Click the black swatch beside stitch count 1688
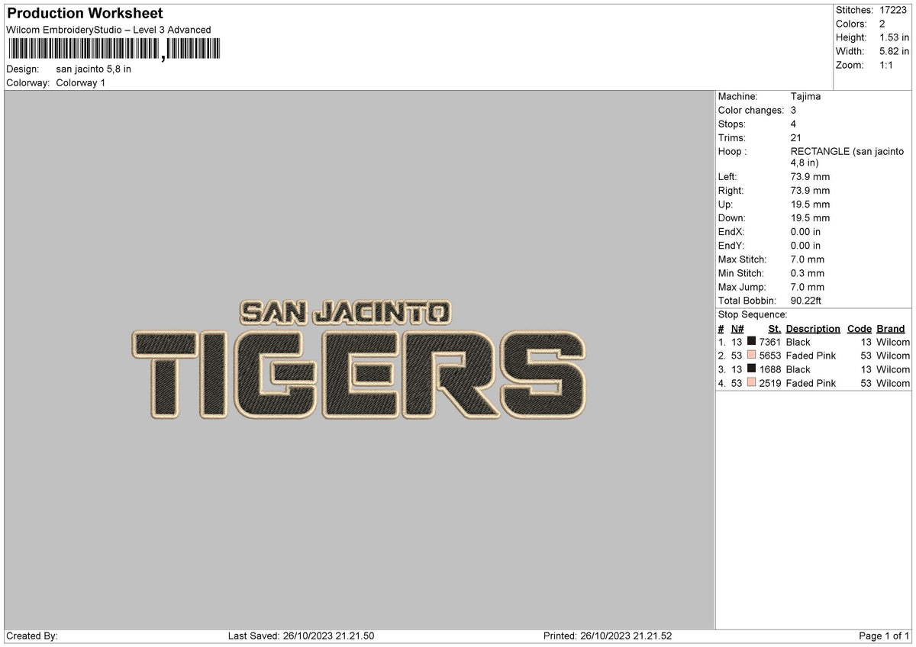The image size is (916, 647). pos(751,369)
